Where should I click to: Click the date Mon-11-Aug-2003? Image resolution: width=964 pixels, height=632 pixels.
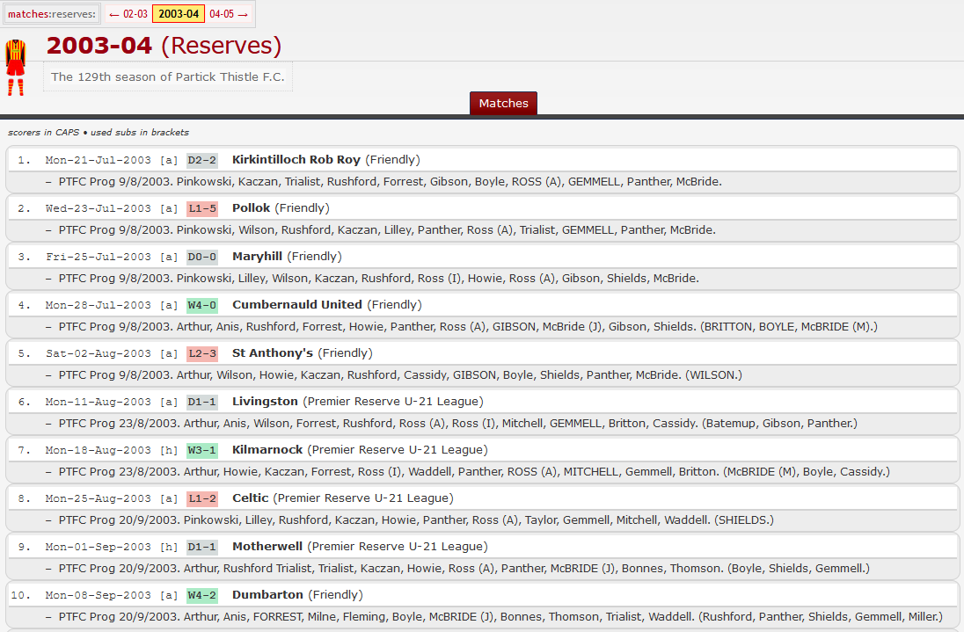pyautogui.click(x=99, y=402)
